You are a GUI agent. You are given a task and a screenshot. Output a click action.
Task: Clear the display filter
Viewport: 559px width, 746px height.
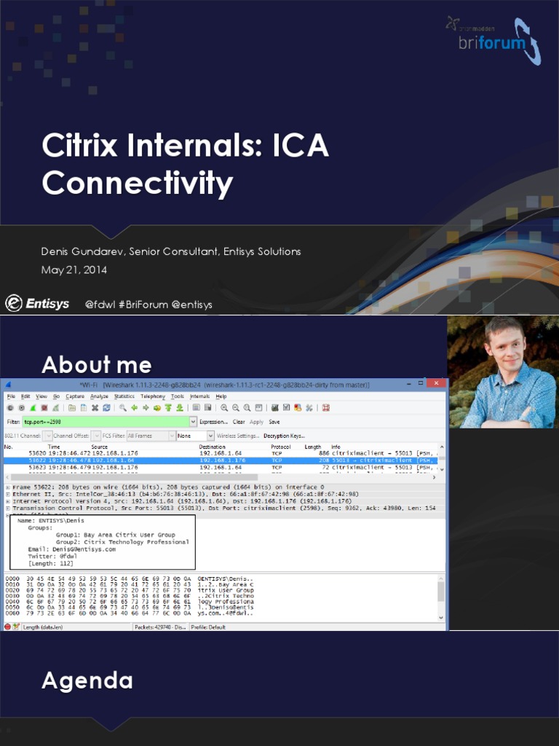point(239,422)
